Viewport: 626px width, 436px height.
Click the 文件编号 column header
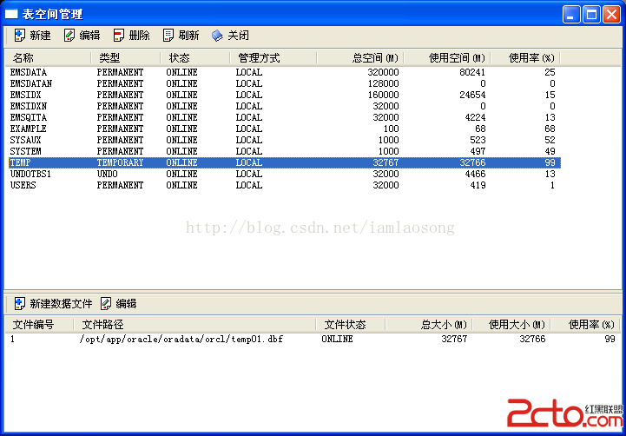[39, 325]
